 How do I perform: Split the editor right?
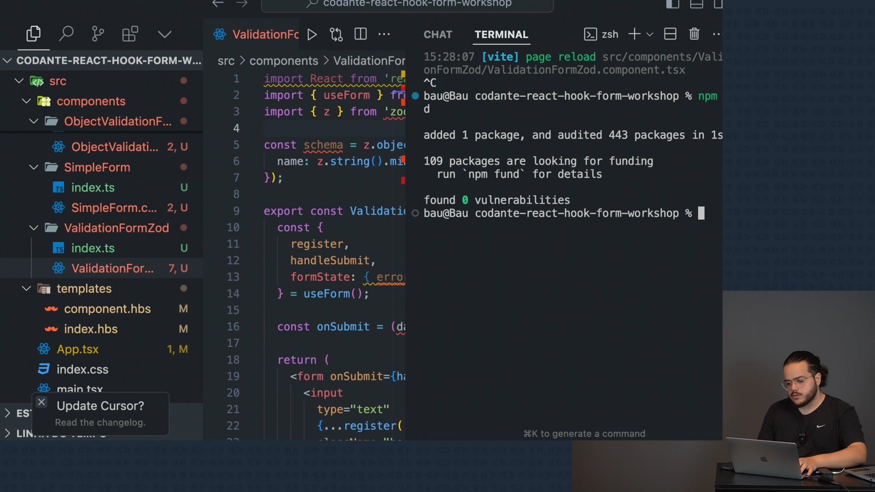(x=360, y=34)
